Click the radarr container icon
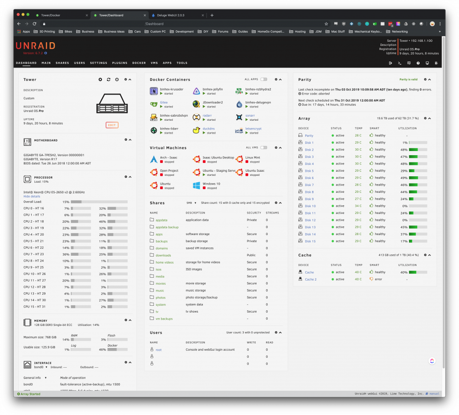 point(196,118)
